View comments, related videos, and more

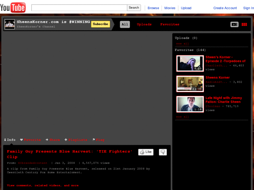43,185
